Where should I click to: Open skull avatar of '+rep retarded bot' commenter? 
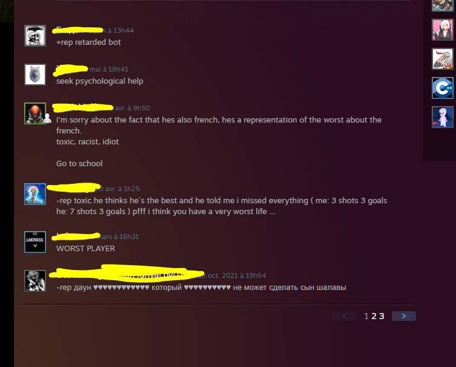[x=35, y=36]
